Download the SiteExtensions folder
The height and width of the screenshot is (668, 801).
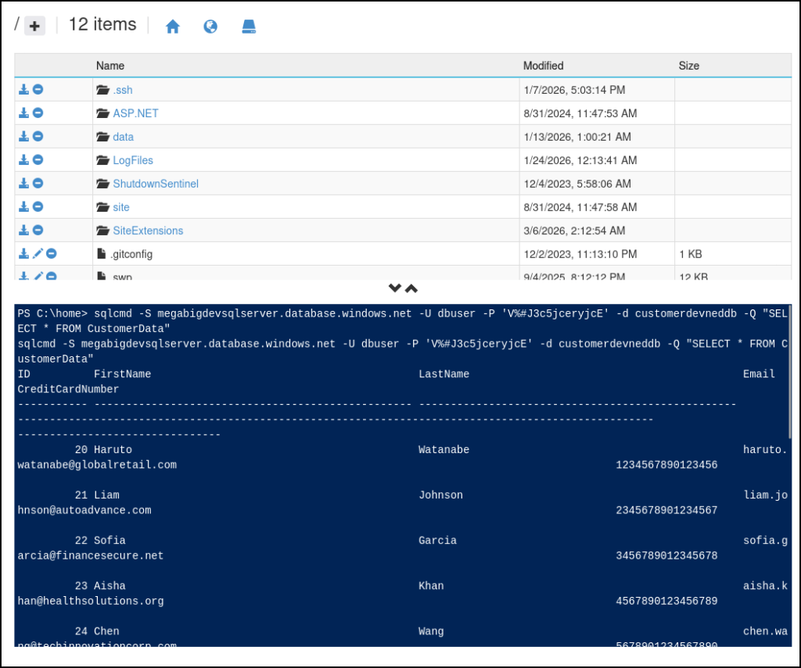click(x=24, y=230)
